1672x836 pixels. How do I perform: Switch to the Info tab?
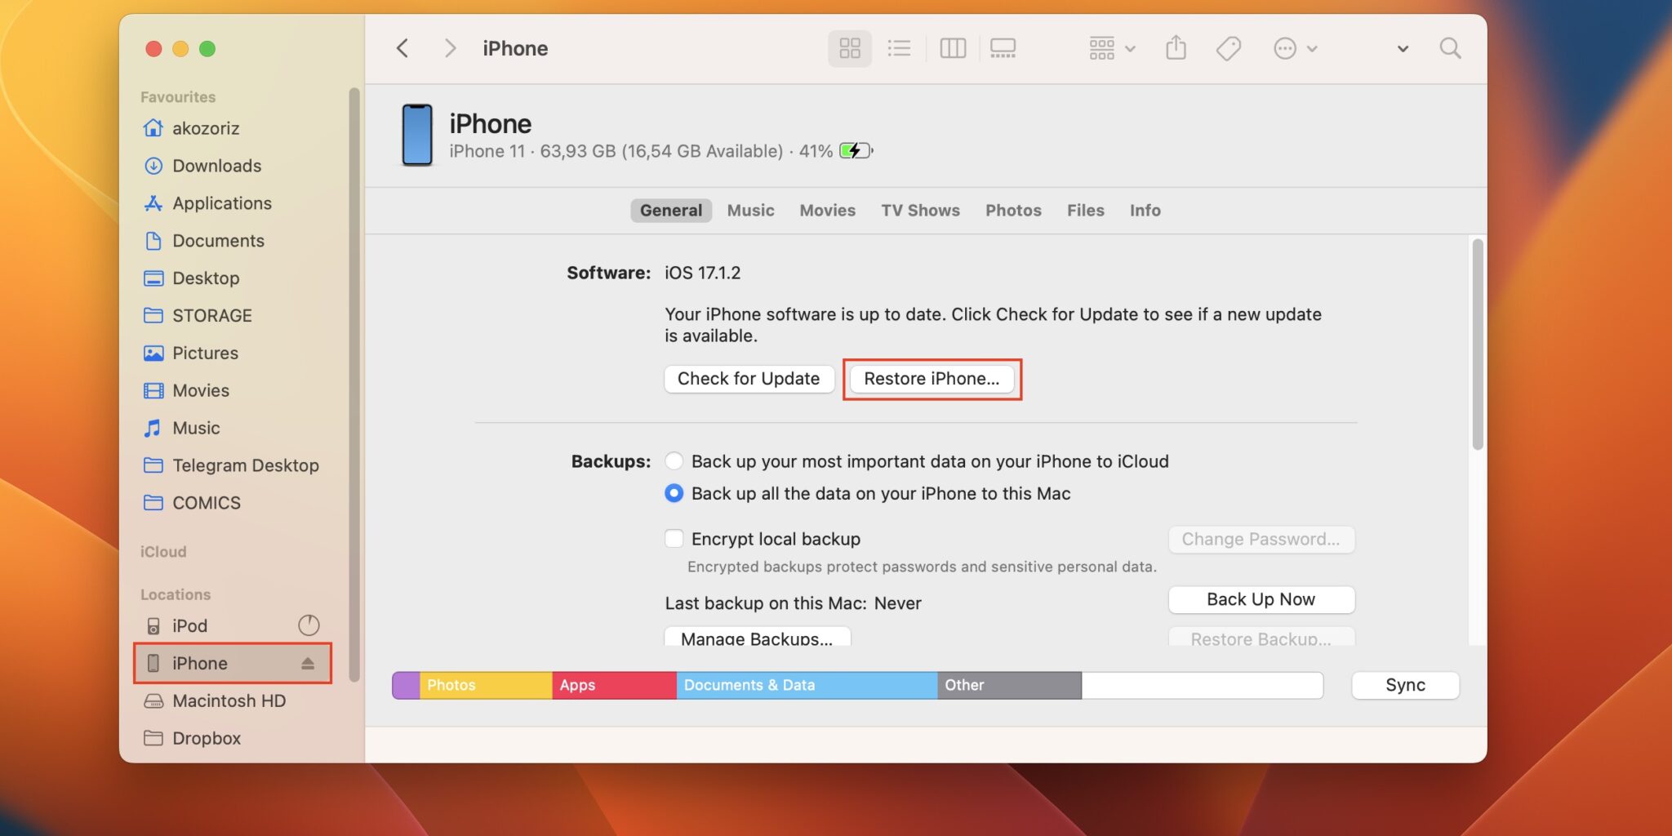[x=1145, y=211]
